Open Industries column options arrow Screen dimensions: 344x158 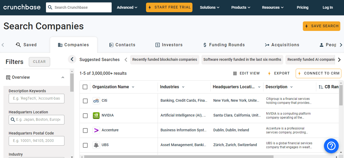click(x=183, y=87)
